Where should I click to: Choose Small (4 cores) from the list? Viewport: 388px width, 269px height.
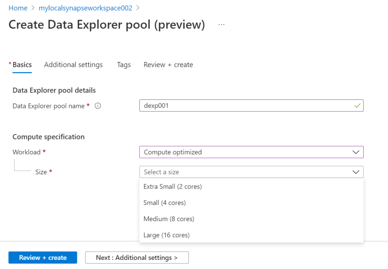pyautogui.click(x=164, y=203)
